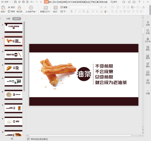Click the Undo arrow icon
This screenshot has width=151, height=141.
pos(31,2)
